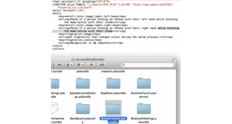The width and height of the screenshot is (232, 124).
Task: Click the BiometricKitUI.axbundle name label
Action: click(x=113, y=120)
